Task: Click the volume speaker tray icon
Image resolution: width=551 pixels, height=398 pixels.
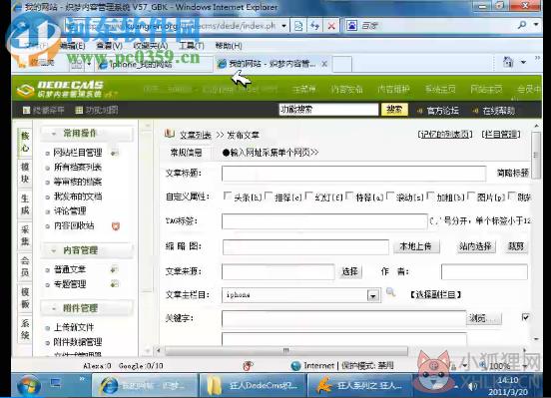Action: coord(473,386)
